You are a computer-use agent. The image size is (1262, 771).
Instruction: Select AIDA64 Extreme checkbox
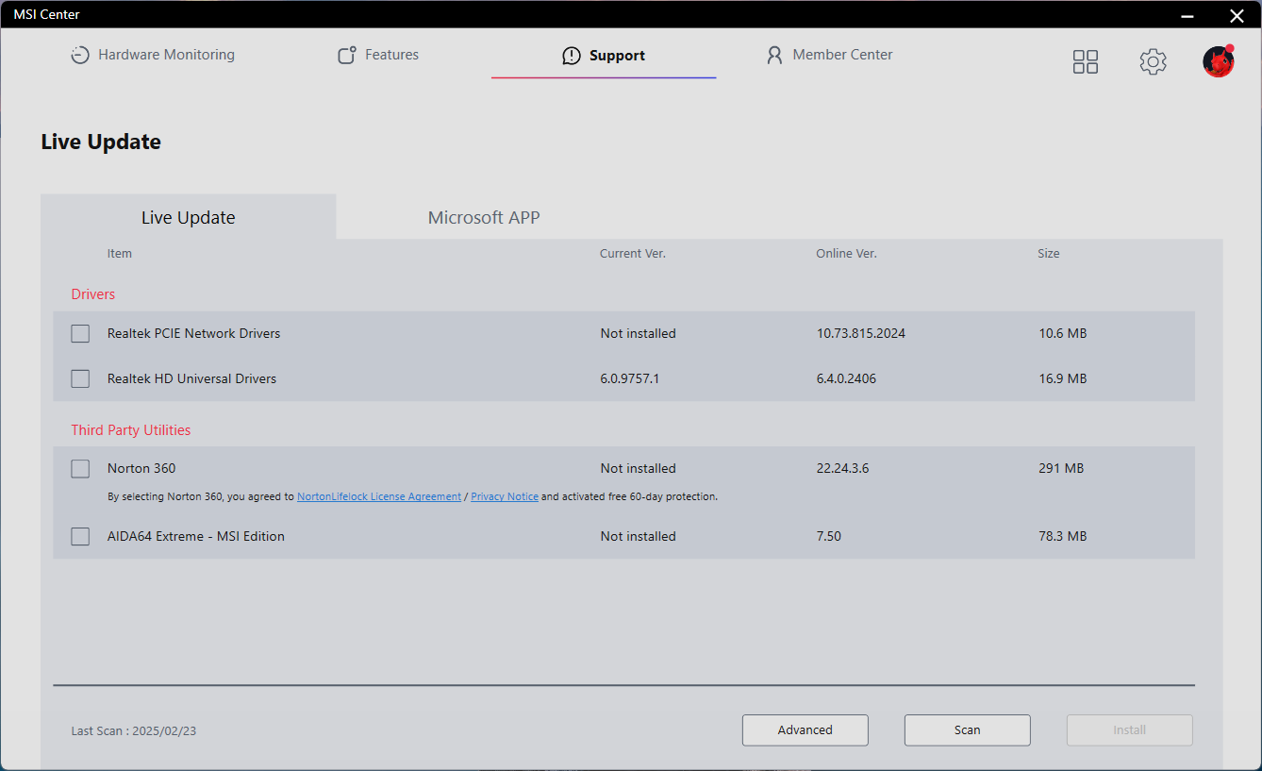(x=80, y=536)
